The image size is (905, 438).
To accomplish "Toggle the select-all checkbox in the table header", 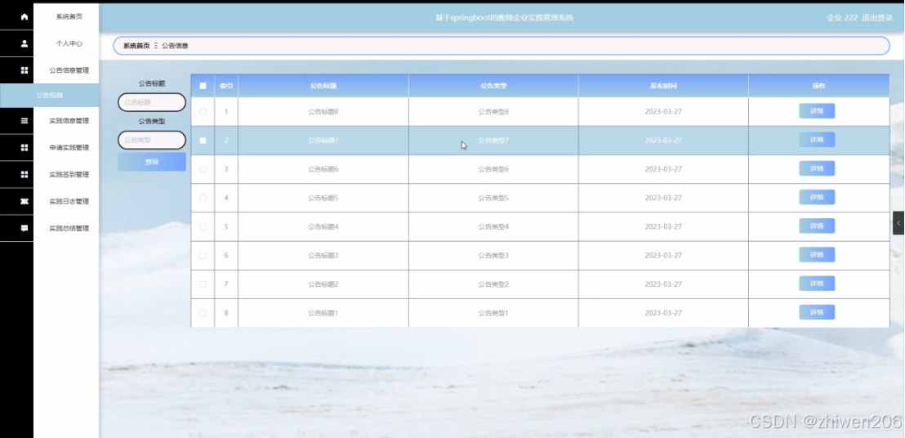I will pos(203,86).
